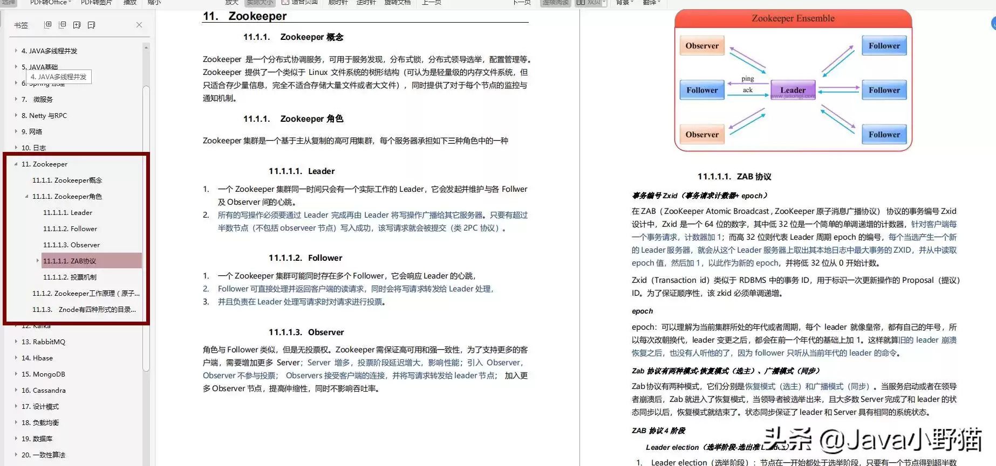Select the 11. Zookeeper bookmark
Screen dimensions: 996x466
click(x=44, y=164)
